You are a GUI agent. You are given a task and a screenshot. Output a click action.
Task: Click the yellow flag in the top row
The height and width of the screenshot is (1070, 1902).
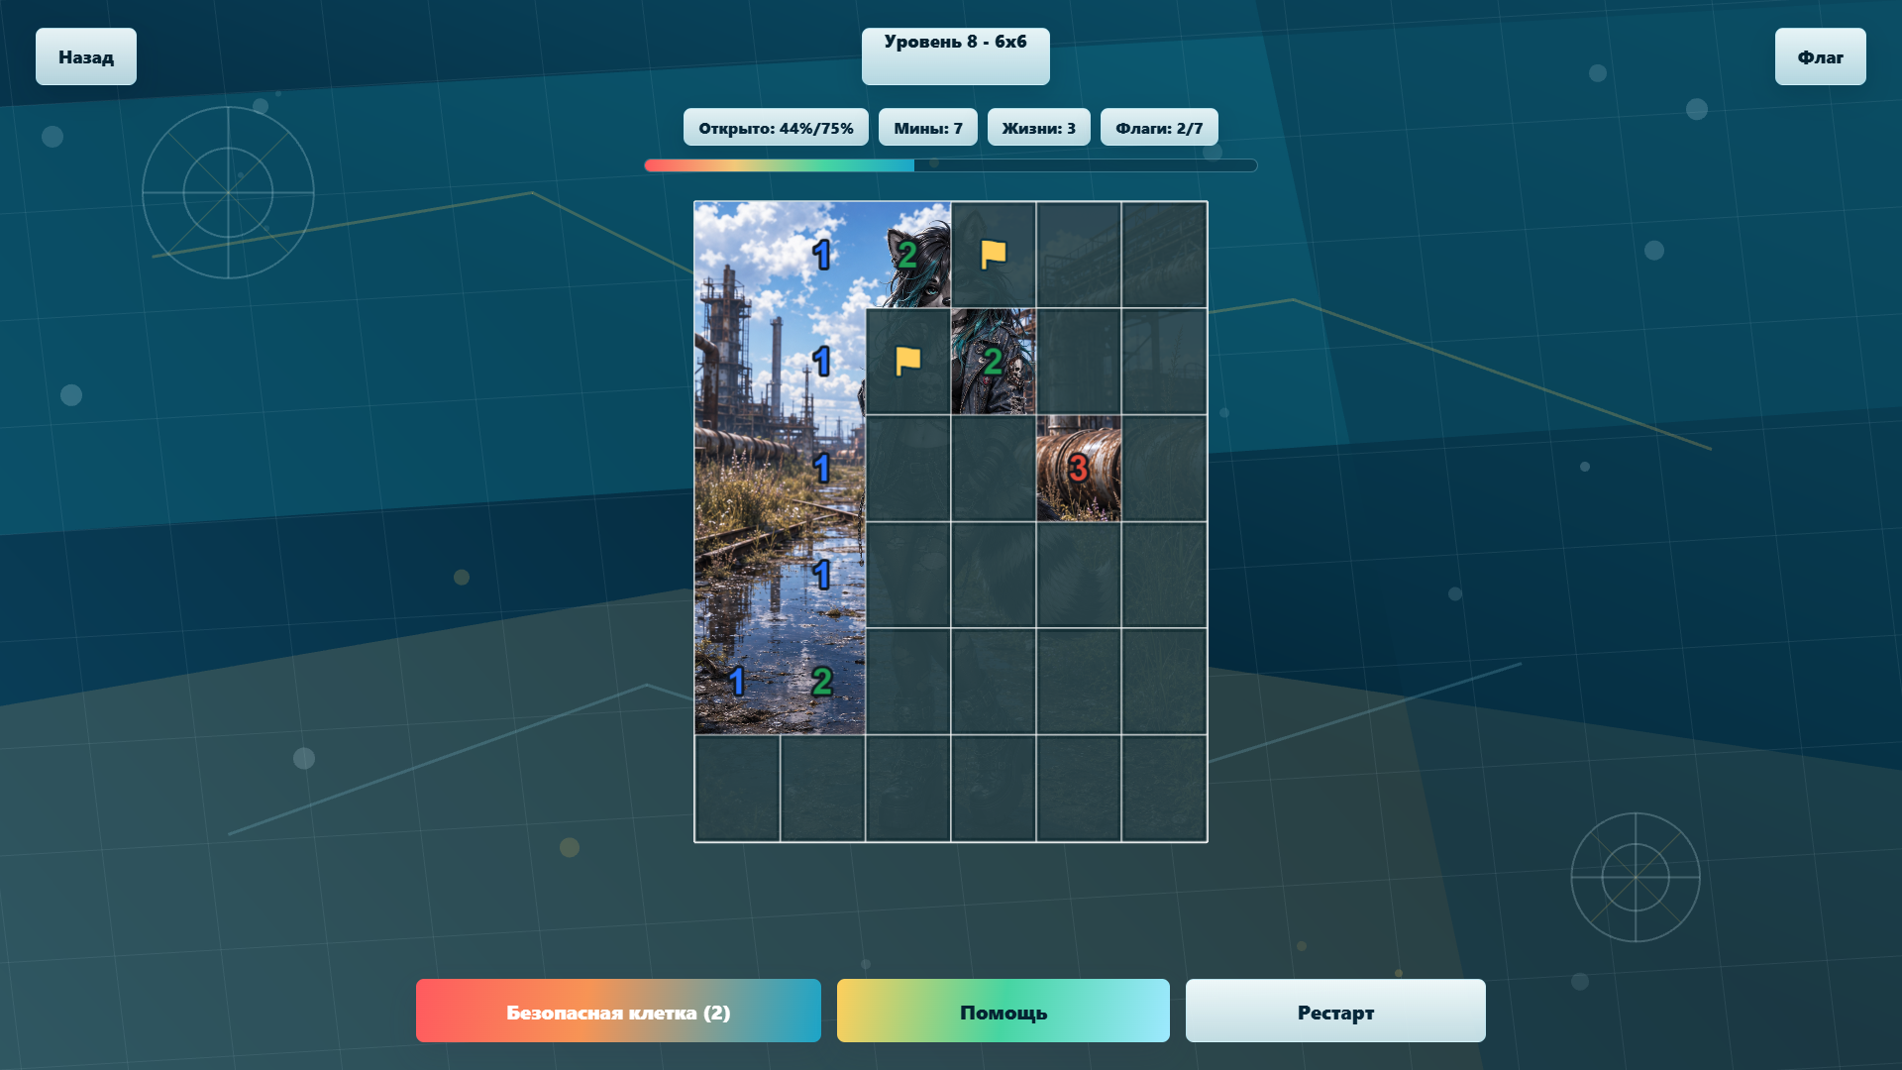[x=994, y=255]
